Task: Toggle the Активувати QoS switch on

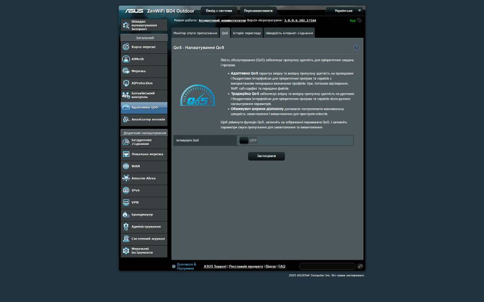Action: pyautogui.click(x=249, y=140)
